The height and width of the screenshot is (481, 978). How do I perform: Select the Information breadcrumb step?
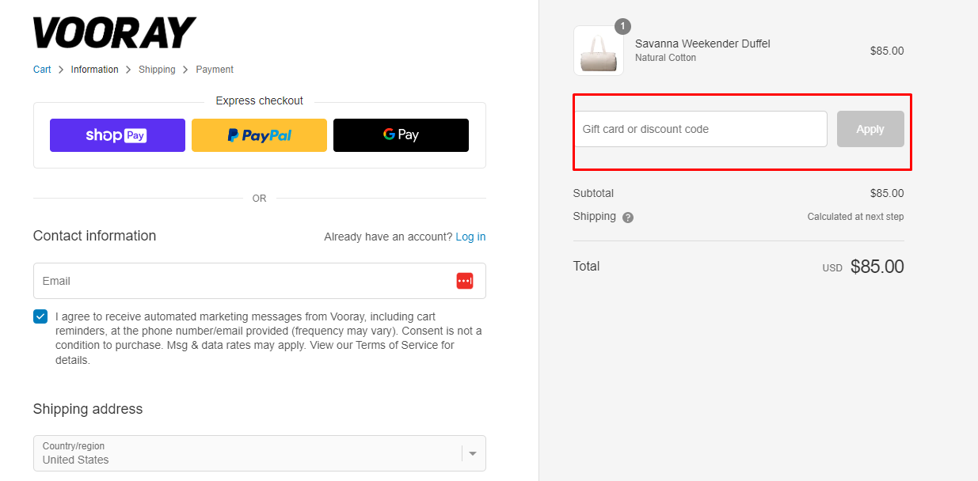point(94,70)
